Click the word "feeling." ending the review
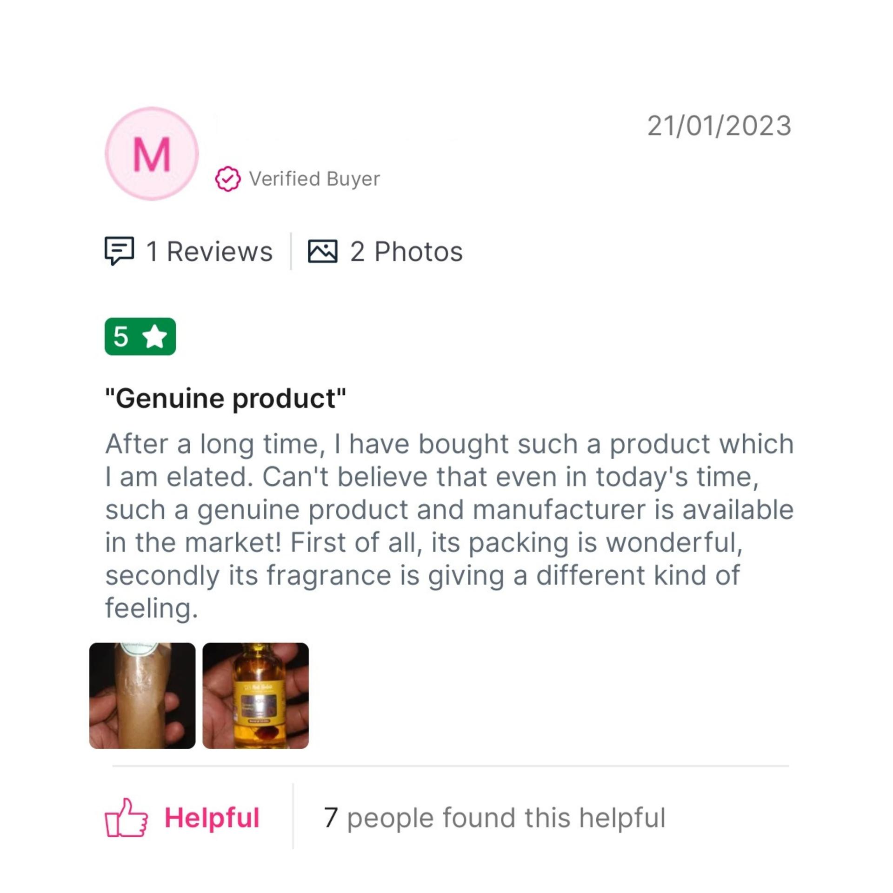Viewport: 893px width, 893px height. coord(152,608)
